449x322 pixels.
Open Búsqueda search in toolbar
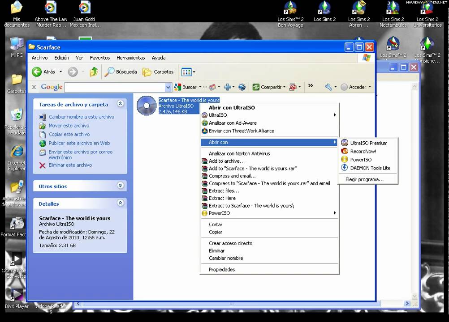click(x=121, y=72)
